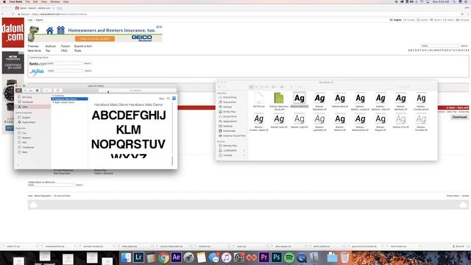This screenshot has width=471, height=265.
Task: Select Roboto-MediumItalic.ttf font file
Action: click(x=360, y=121)
